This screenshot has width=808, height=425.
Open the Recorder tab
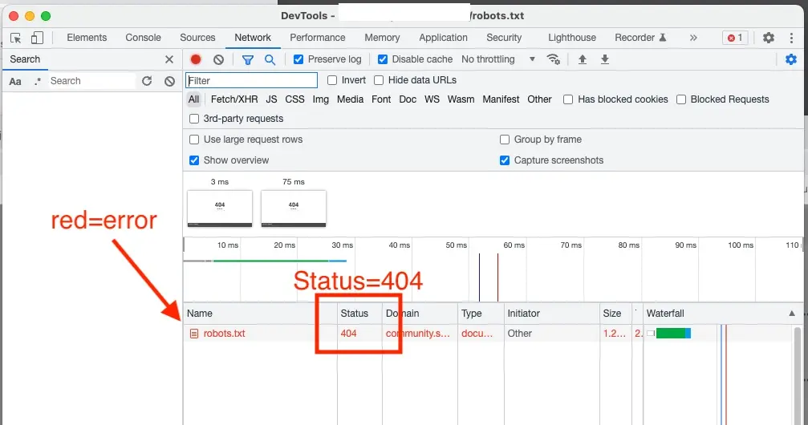point(640,38)
